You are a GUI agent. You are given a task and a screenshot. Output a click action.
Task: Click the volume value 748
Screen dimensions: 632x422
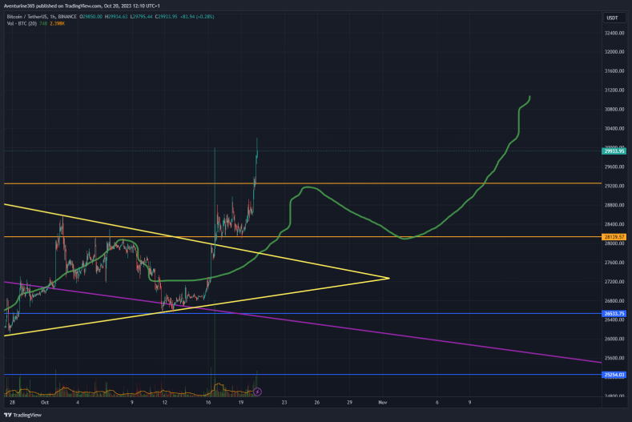tap(43, 23)
